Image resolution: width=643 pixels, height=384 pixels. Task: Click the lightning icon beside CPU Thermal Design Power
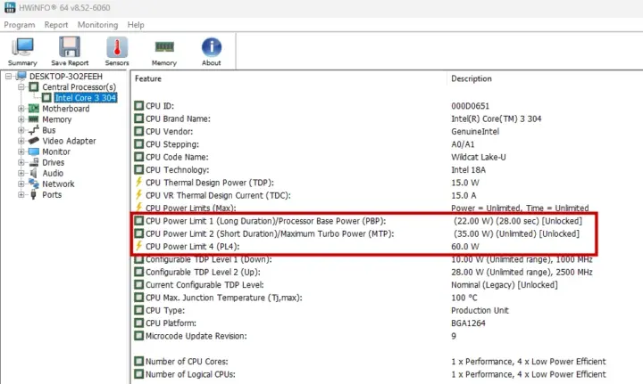point(139,182)
